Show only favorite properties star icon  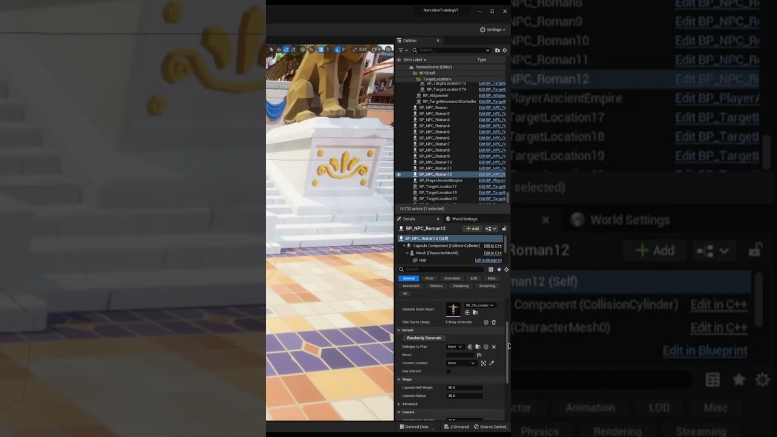coord(498,269)
